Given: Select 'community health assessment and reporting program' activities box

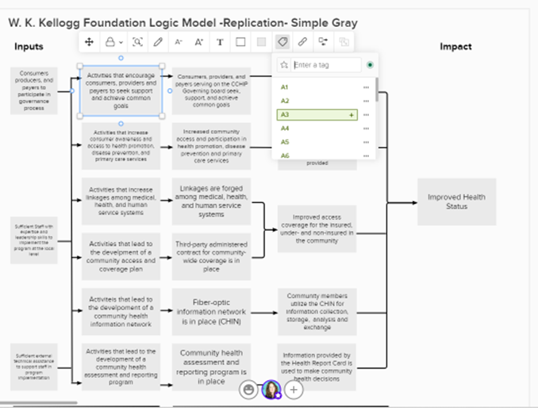Looking at the screenshot, I should (x=121, y=367).
